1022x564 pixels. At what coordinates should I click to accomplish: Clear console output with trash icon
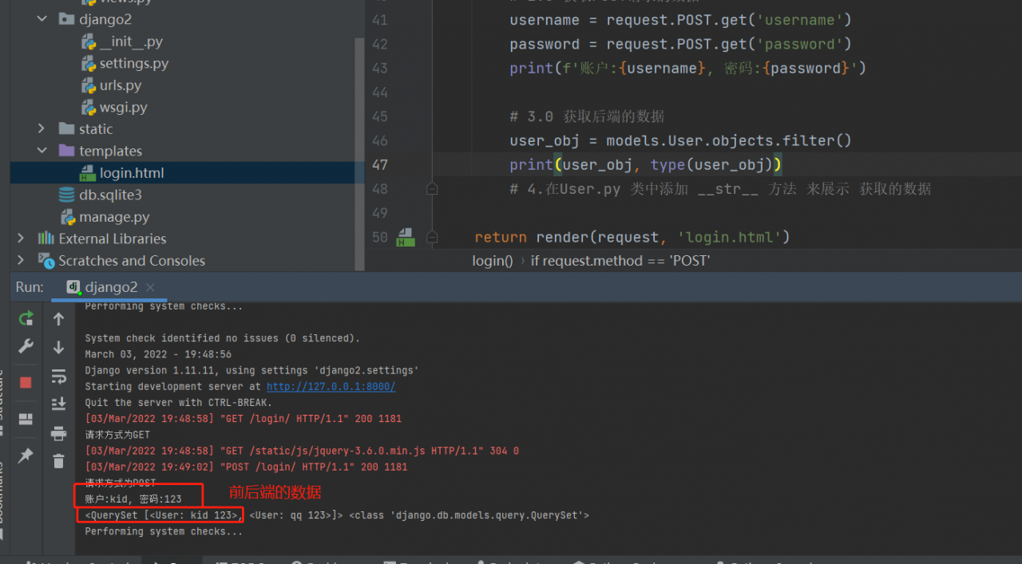(58, 461)
